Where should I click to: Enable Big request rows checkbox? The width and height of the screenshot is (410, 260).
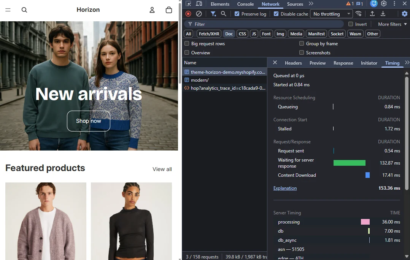click(187, 43)
